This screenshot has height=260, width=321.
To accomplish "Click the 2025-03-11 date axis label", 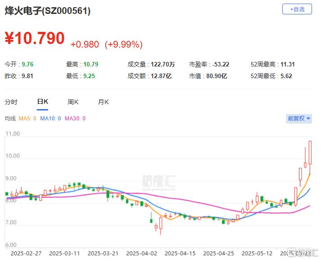I will (64, 253).
